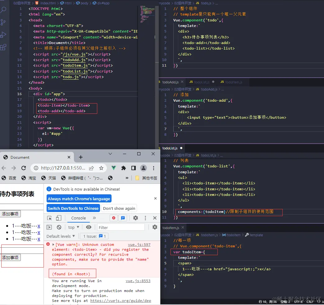
Task: Open the Search view in the VS Code activity bar
Action: [x=3, y=10]
